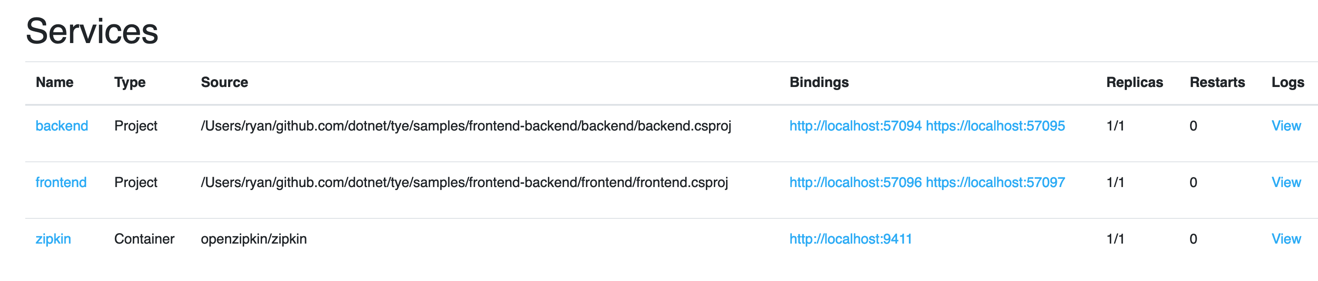This screenshot has height=281, width=1318.
Task: Click the backend.csproj source path text
Action: pyautogui.click(x=466, y=126)
